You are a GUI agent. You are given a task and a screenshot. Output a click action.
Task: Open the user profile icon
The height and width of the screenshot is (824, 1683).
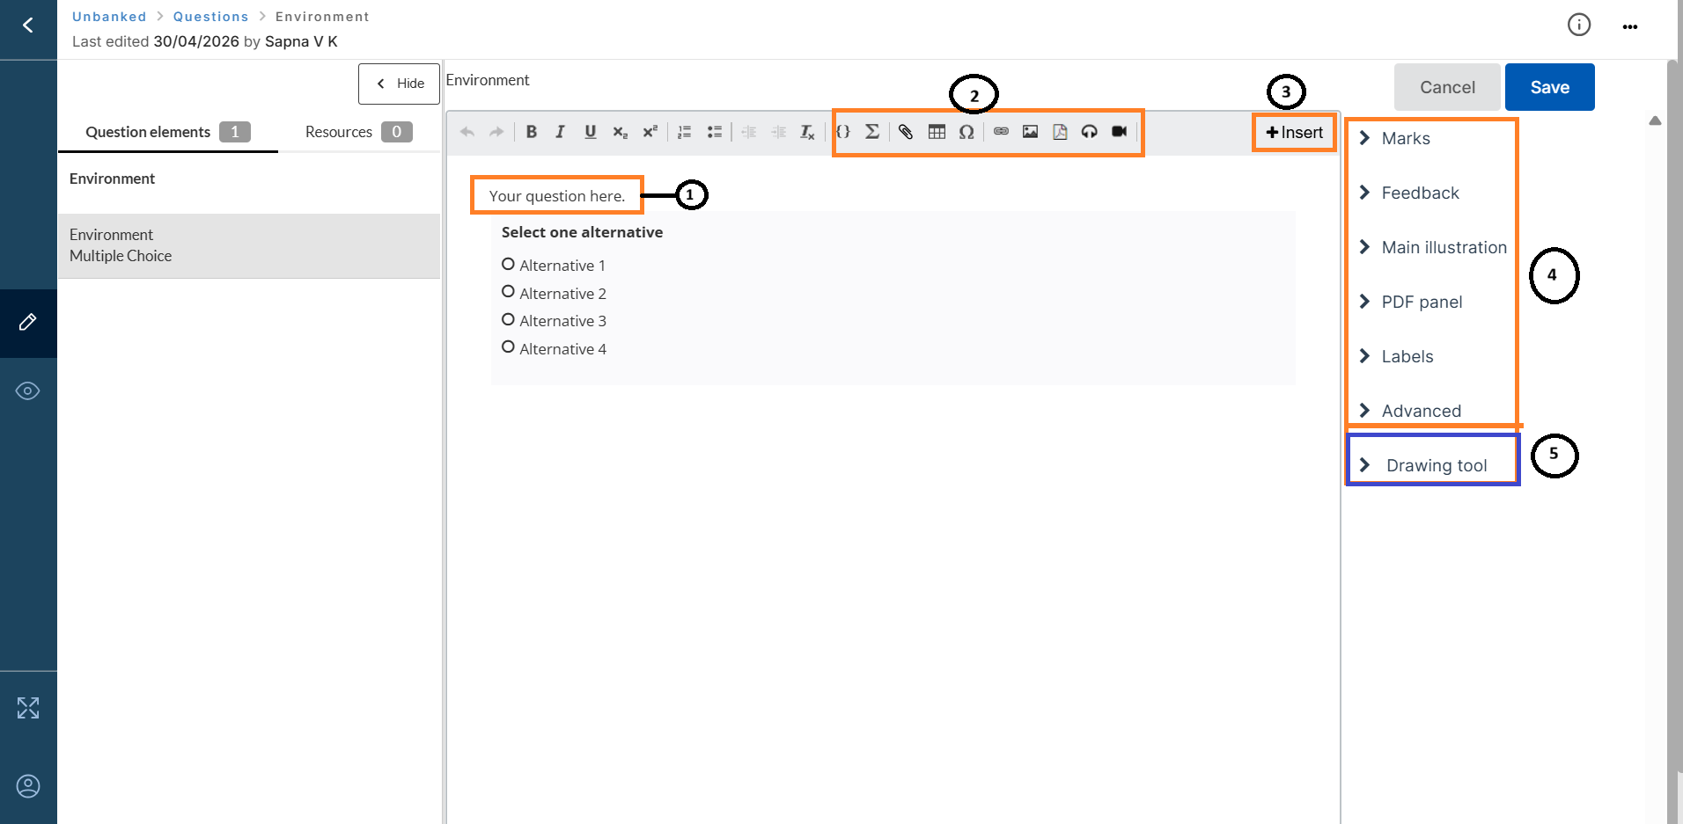28,785
